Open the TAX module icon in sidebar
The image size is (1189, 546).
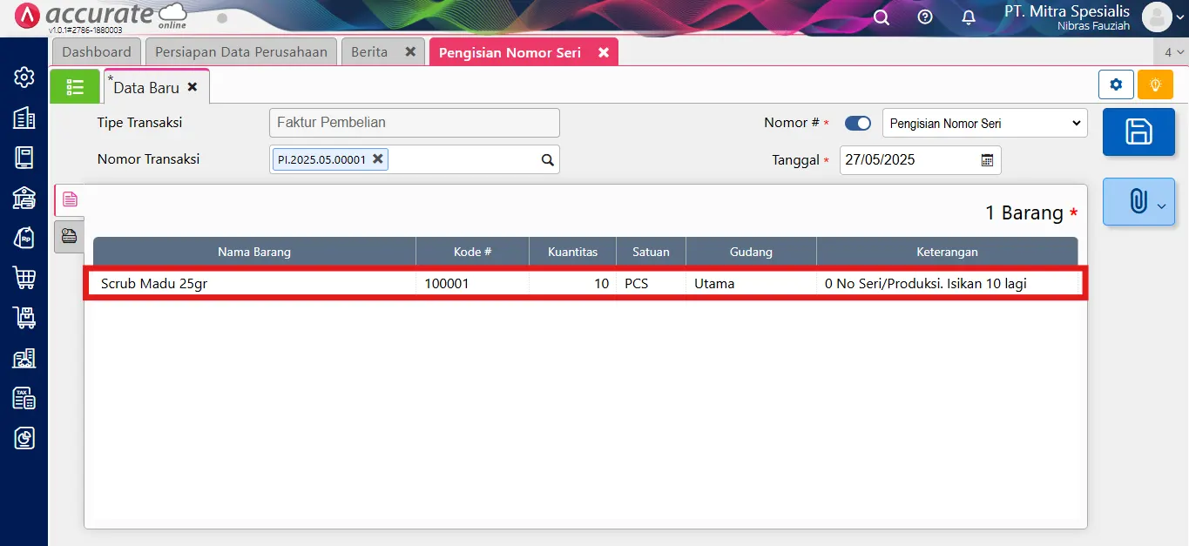[x=24, y=398]
